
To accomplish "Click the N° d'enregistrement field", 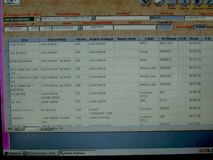I will tap(19, 20).
